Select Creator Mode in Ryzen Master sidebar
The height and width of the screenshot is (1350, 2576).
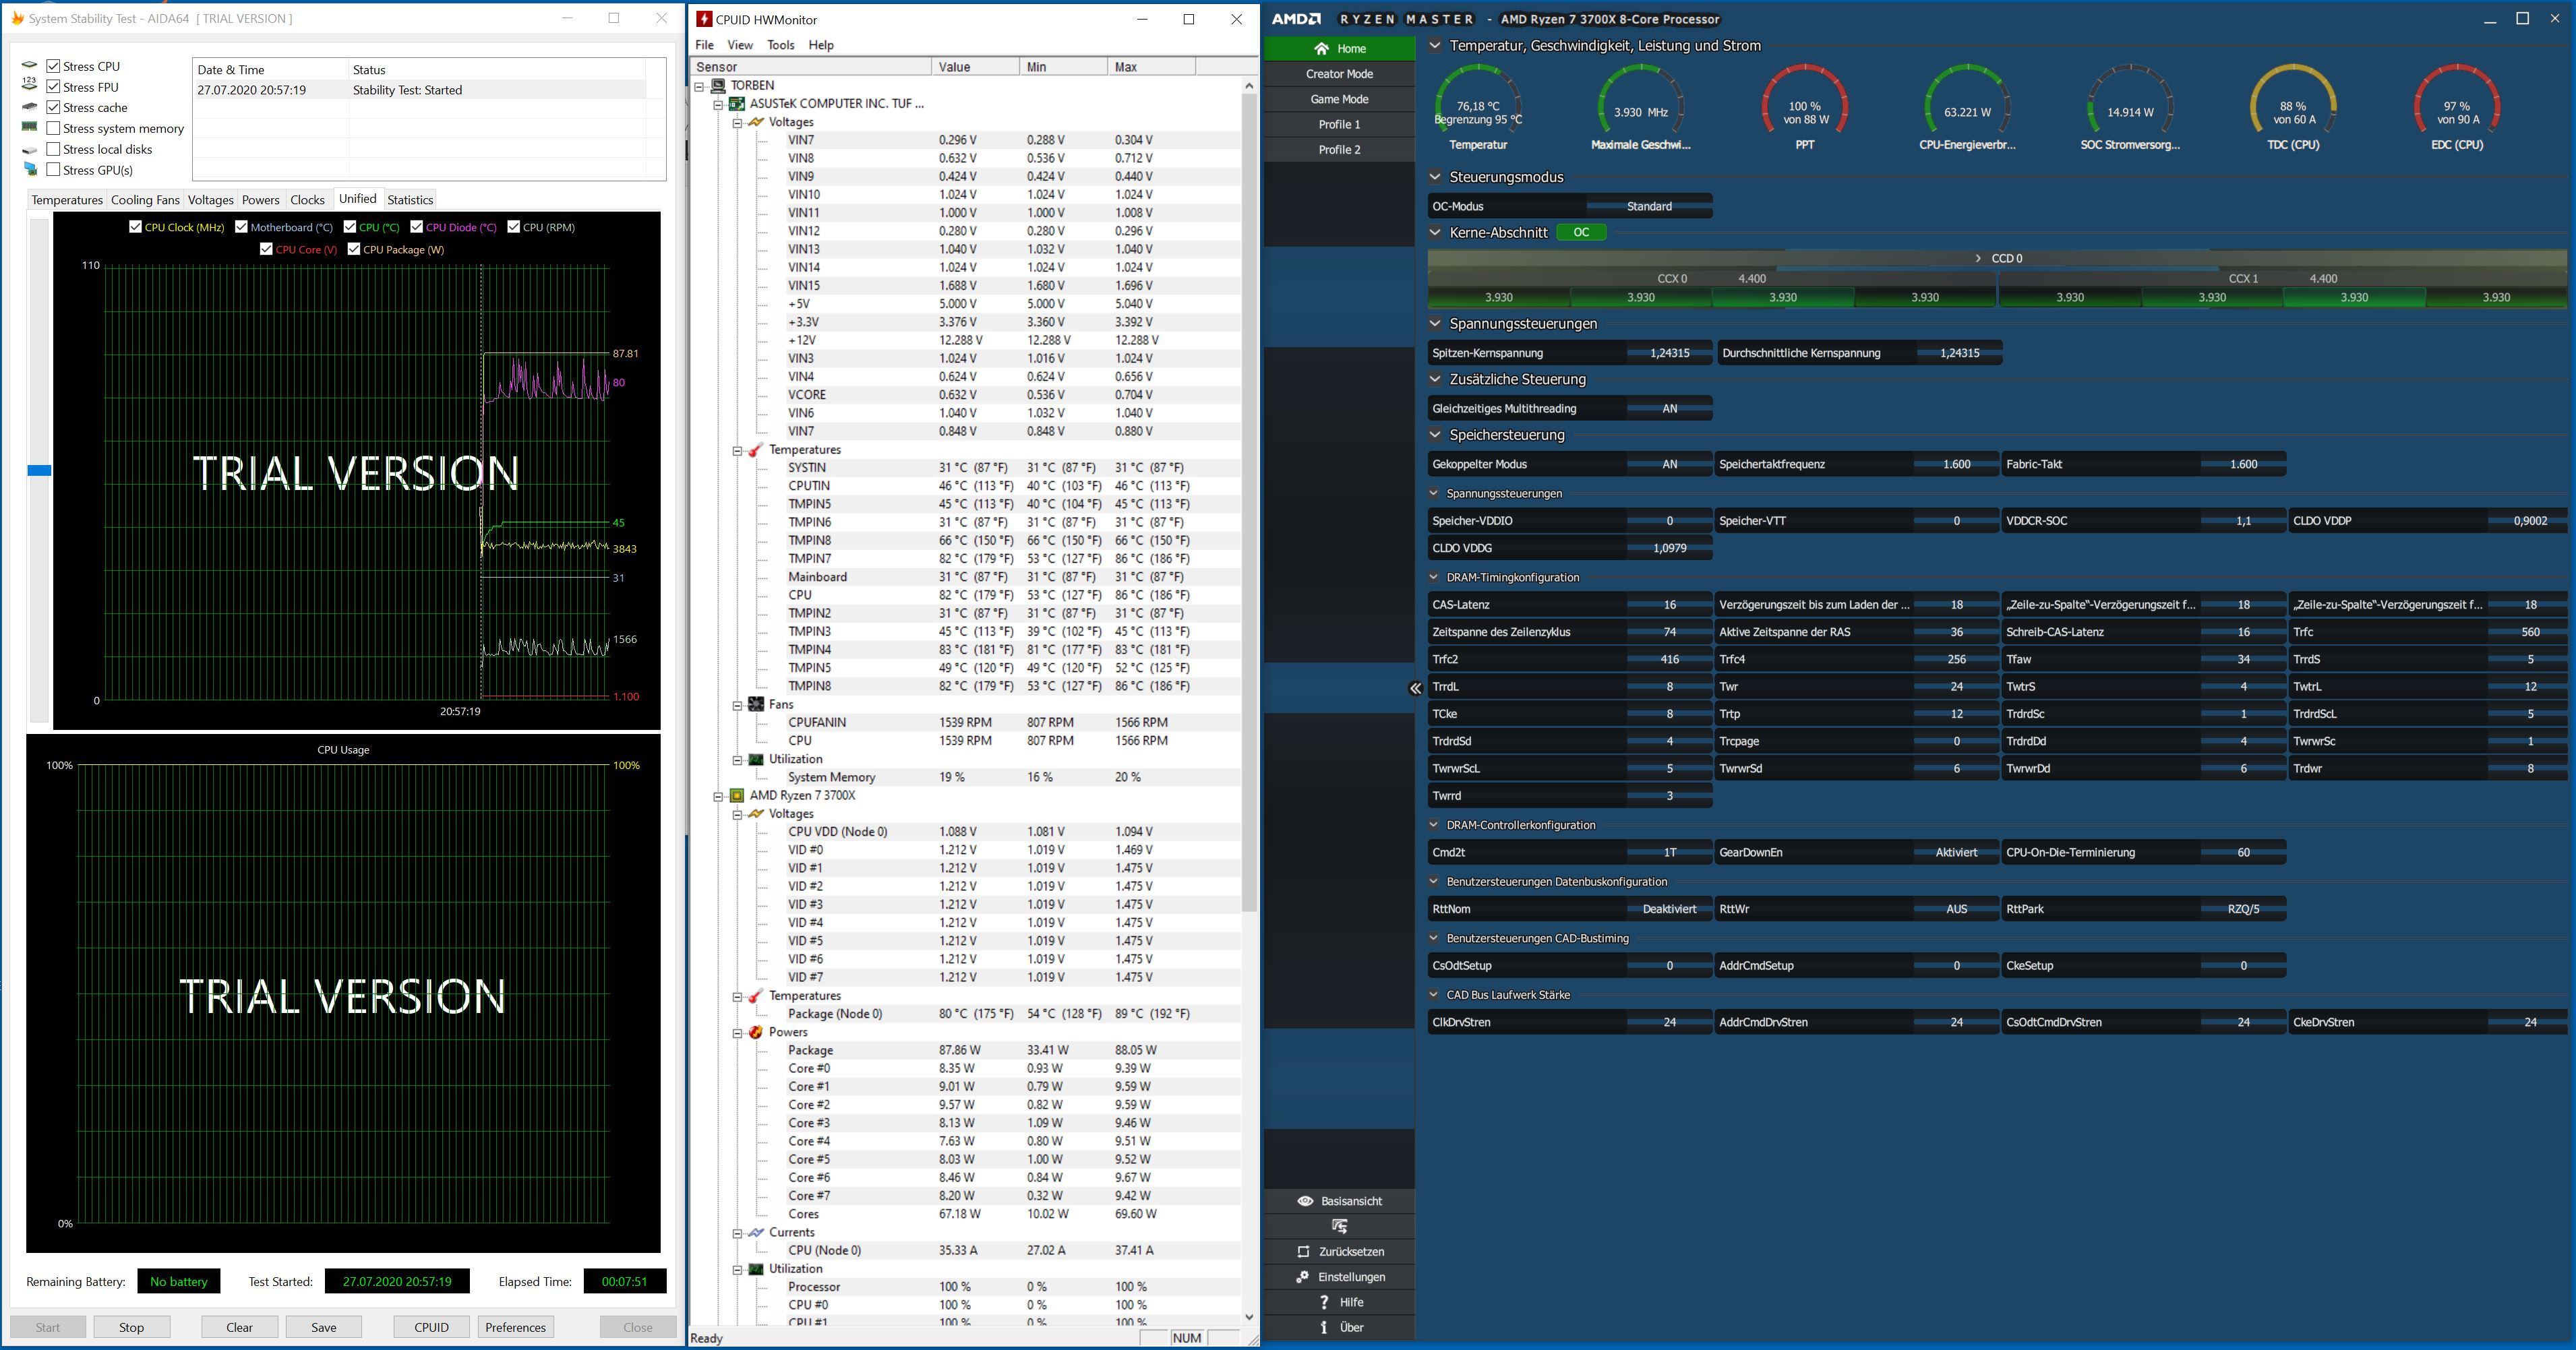point(1339,74)
